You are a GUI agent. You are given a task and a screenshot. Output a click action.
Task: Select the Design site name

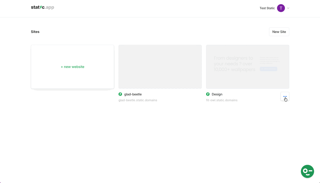pos(217,94)
